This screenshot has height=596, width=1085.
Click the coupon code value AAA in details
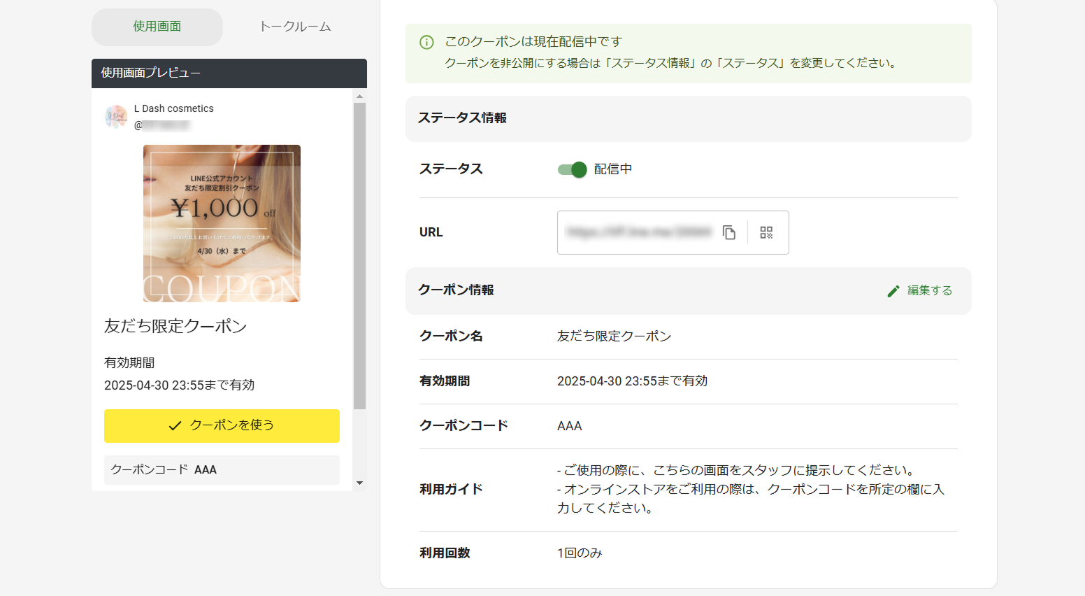569,426
